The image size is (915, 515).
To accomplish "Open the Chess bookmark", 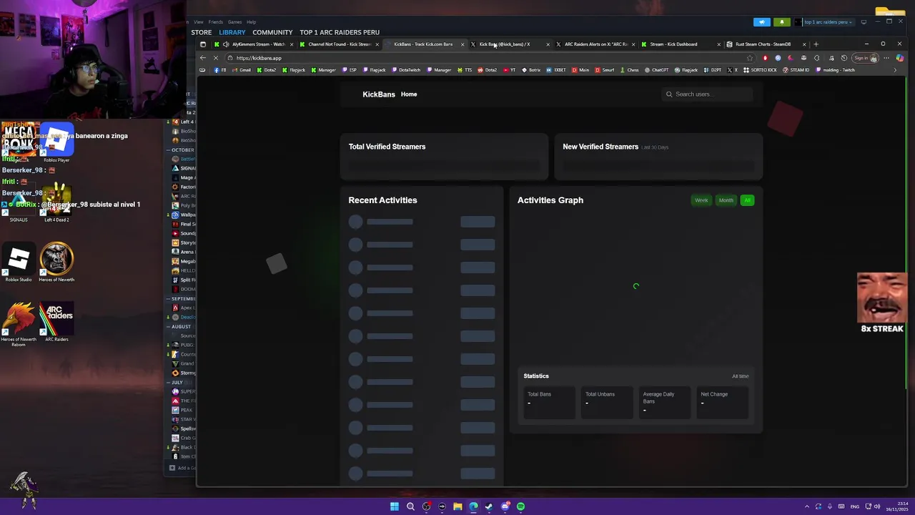I will pyautogui.click(x=629, y=70).
